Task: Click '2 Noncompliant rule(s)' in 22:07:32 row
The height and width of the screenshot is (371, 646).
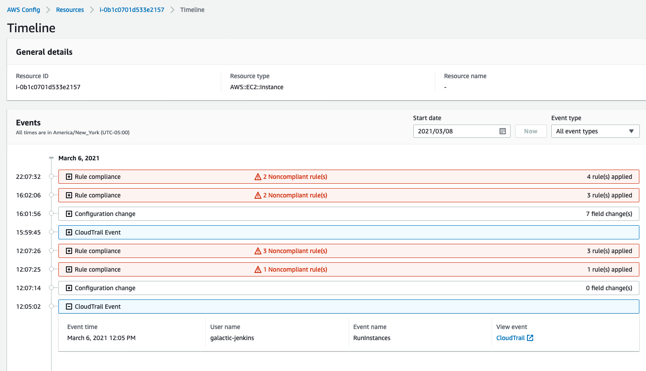Action: [295, 177]
